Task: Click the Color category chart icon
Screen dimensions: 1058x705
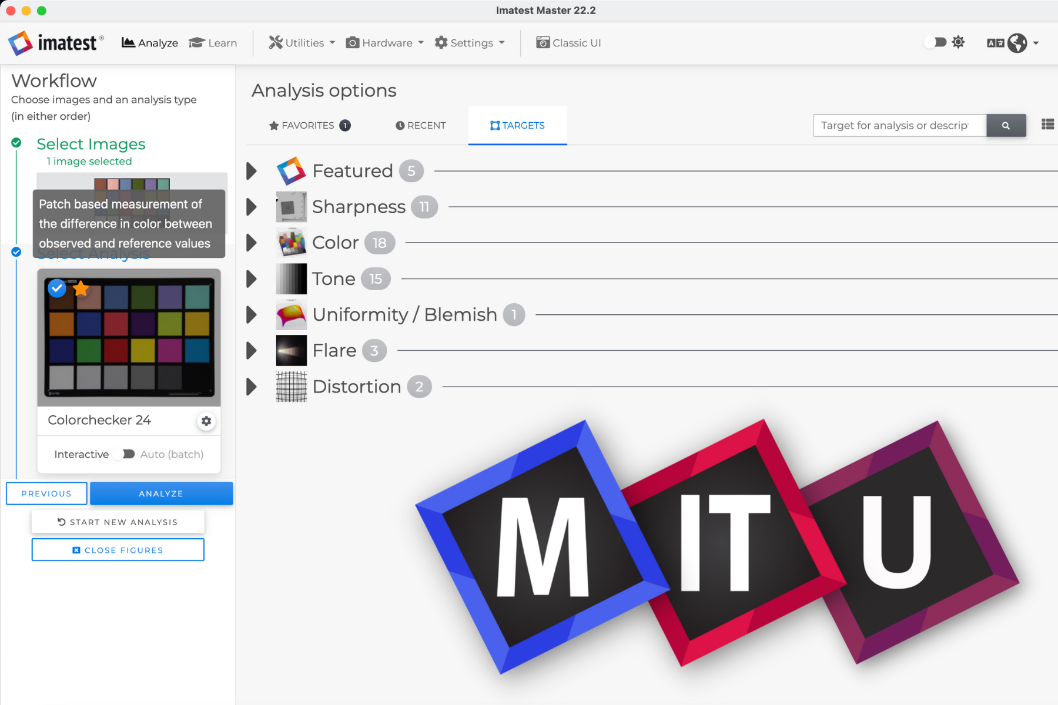Action: tap(292, 243)
